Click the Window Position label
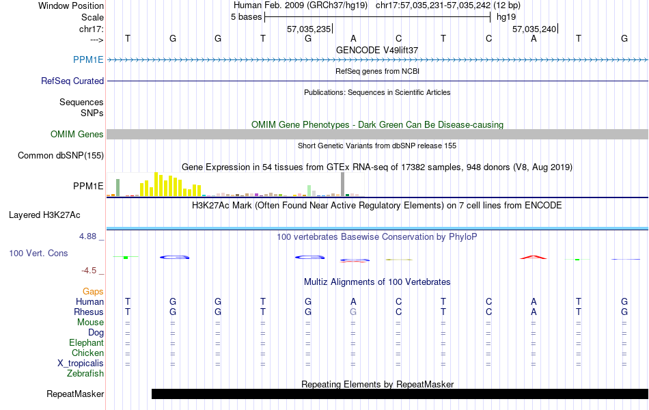The width and height of the screenshot is (649, 410). click(x=71, y=5)
